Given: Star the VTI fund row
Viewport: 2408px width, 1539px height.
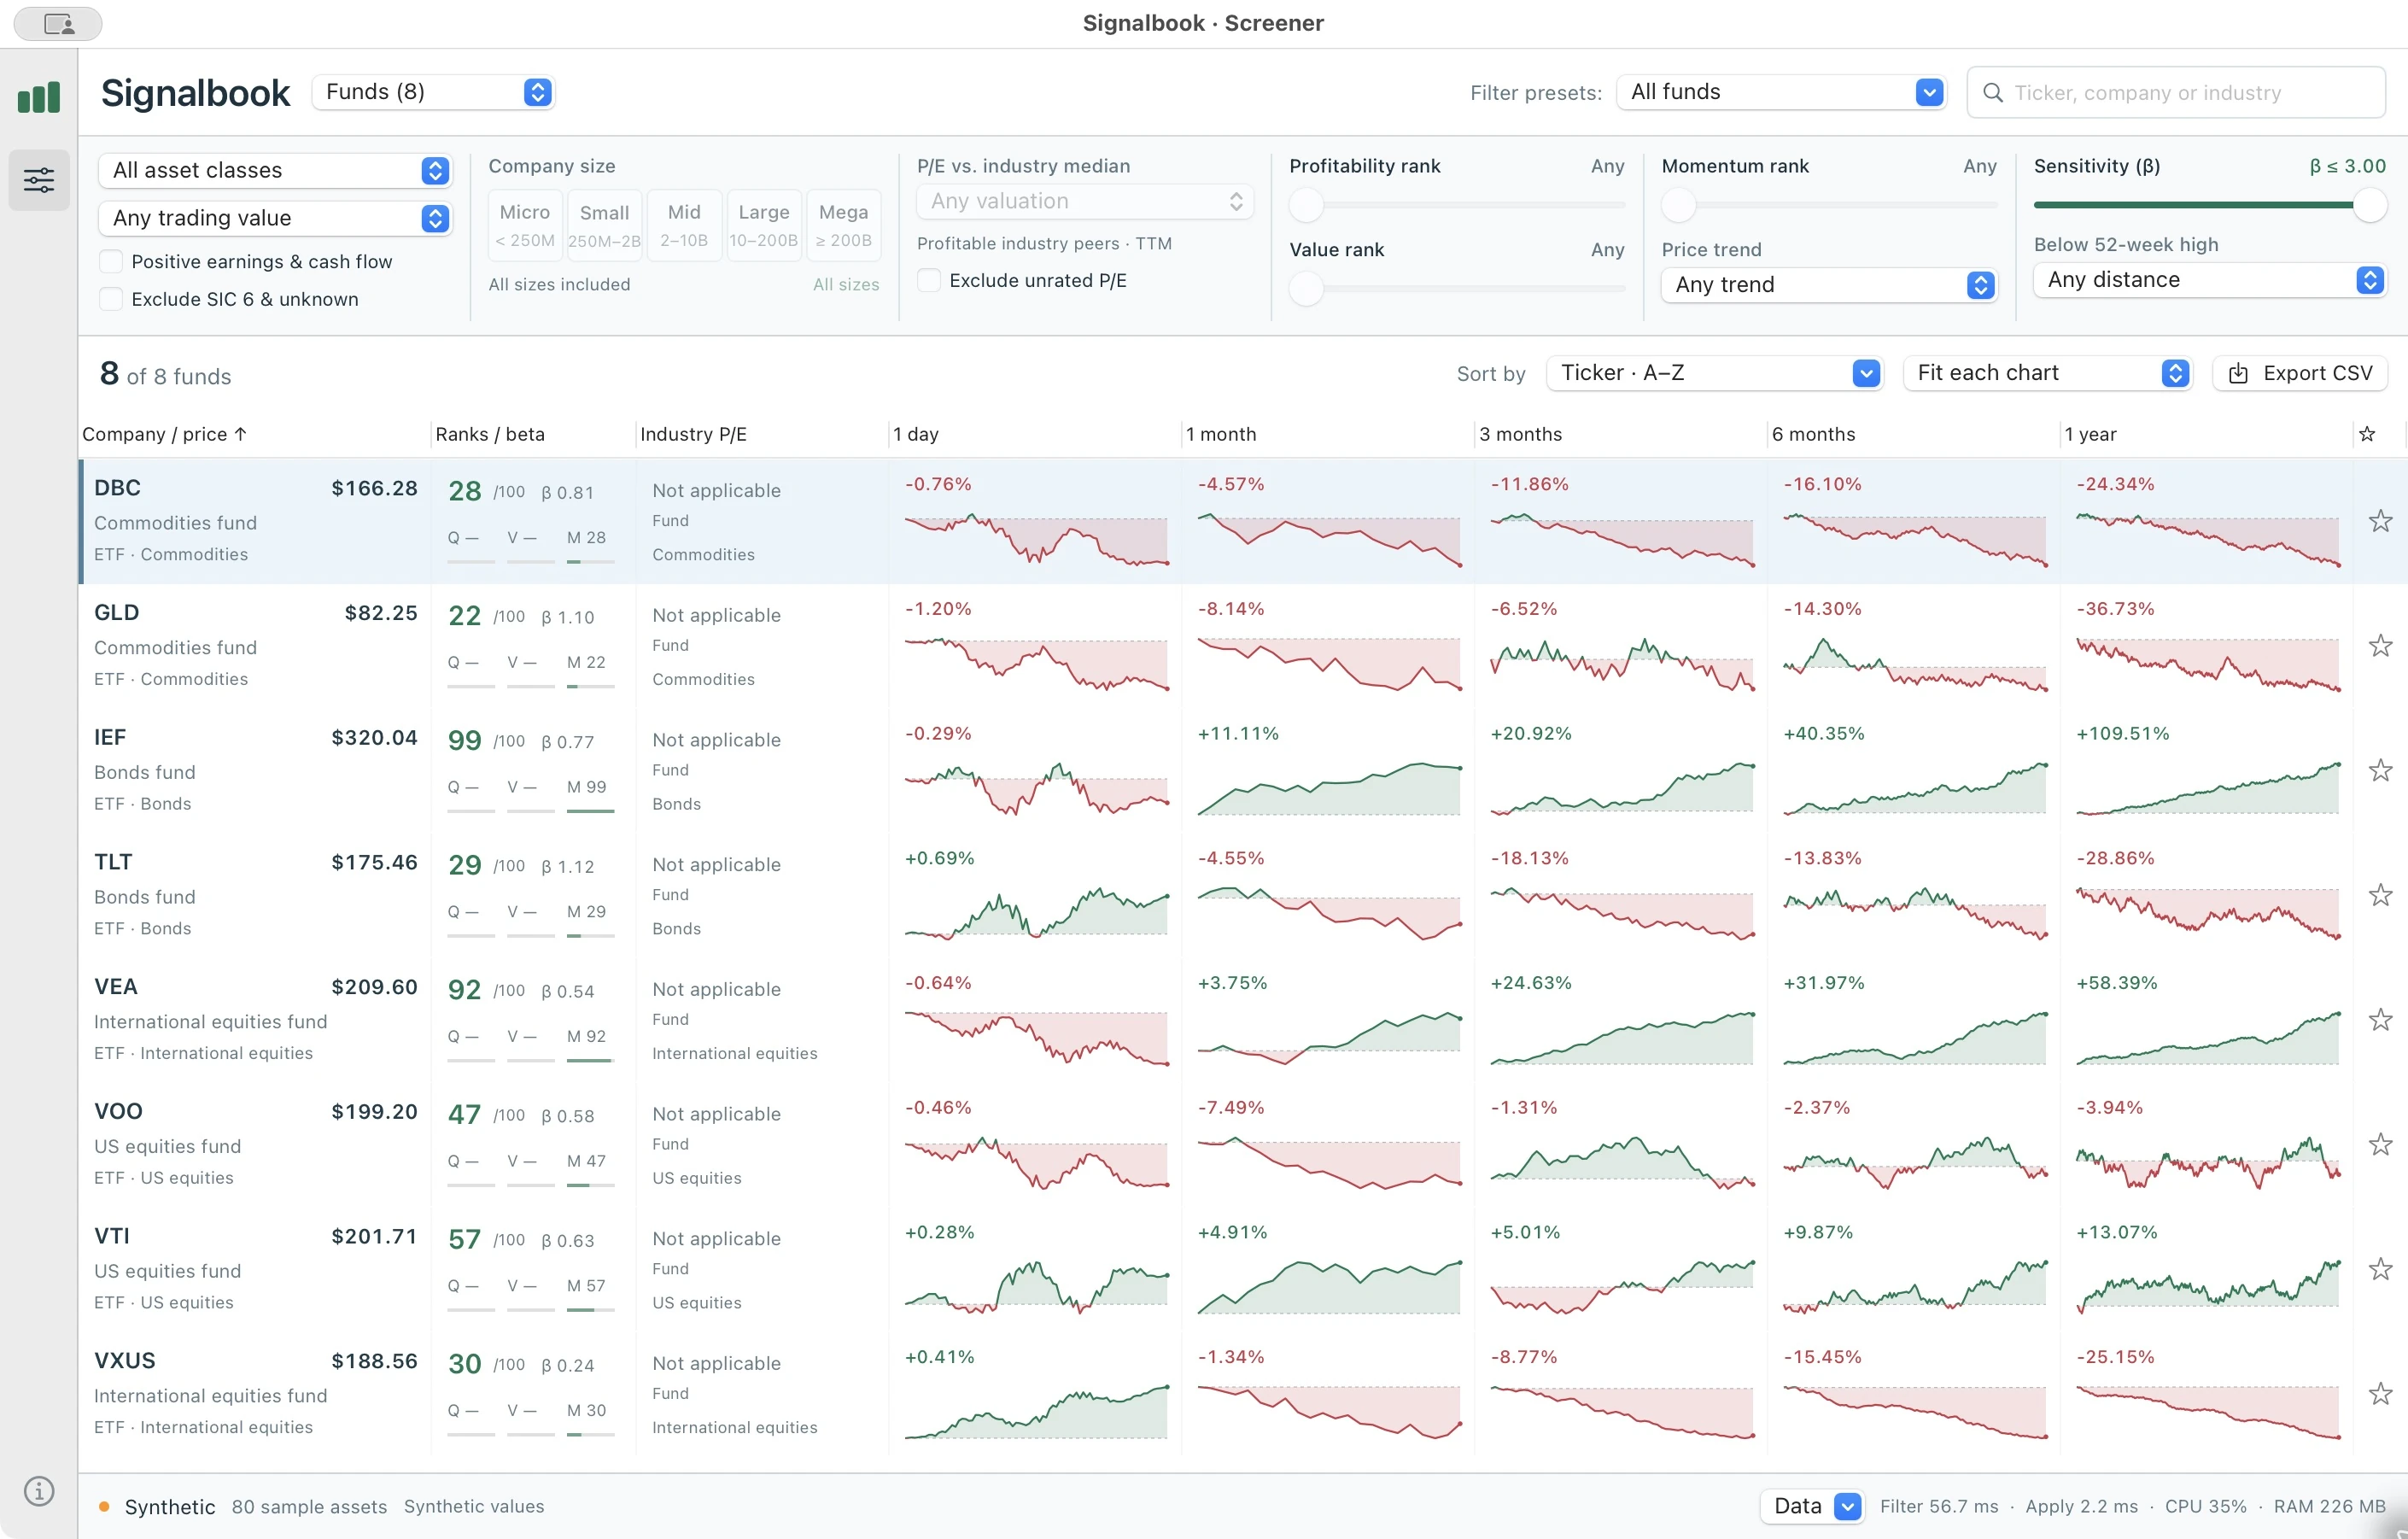Looking at the screenshot, I should point(2380,1269).
